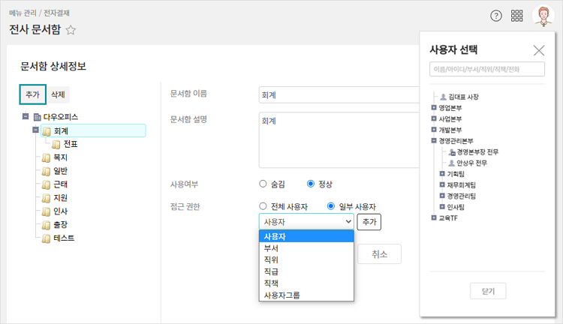Image resolution: width=563 pixels, height=324 pixels.
Task: Select the 숨김 radio button
Action: click(x=263, y=184)
